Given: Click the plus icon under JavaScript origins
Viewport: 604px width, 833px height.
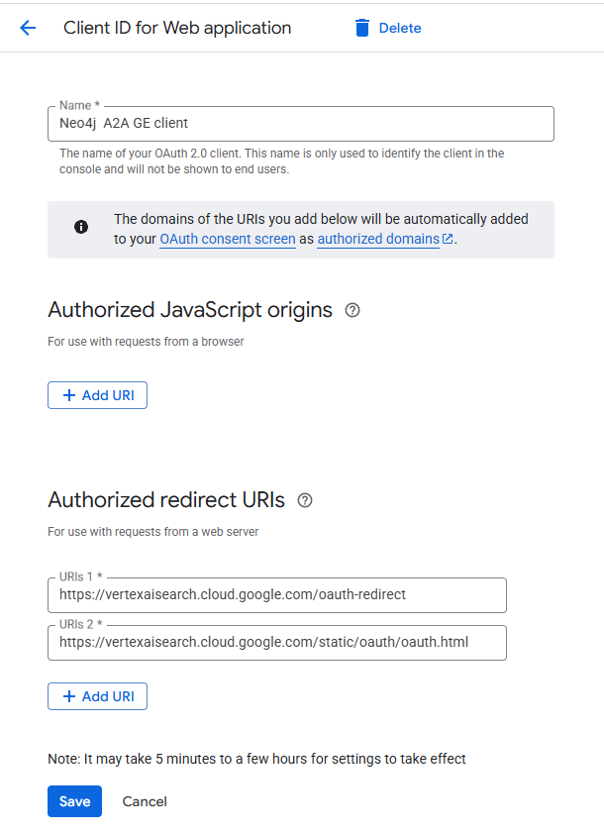Looking at the screenshot, I should [69, 395].
